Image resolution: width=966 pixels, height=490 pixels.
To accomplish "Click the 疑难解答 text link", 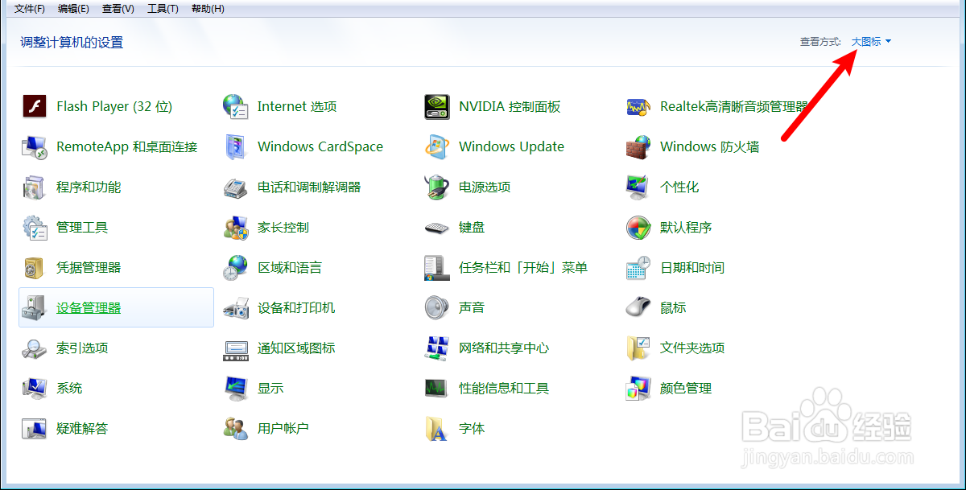I will tap(82, 428).
